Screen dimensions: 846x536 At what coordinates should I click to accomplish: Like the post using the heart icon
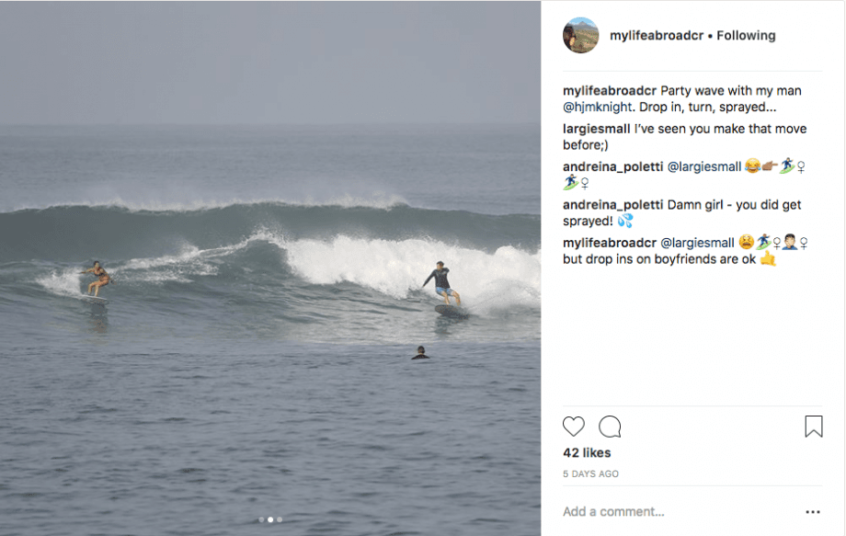point(573,427)
